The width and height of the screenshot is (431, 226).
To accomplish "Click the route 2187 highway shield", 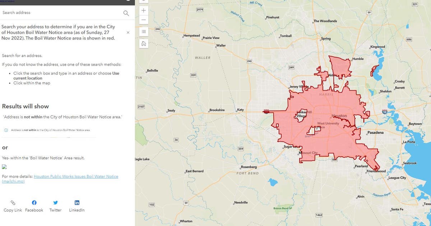I will (142, 107).
